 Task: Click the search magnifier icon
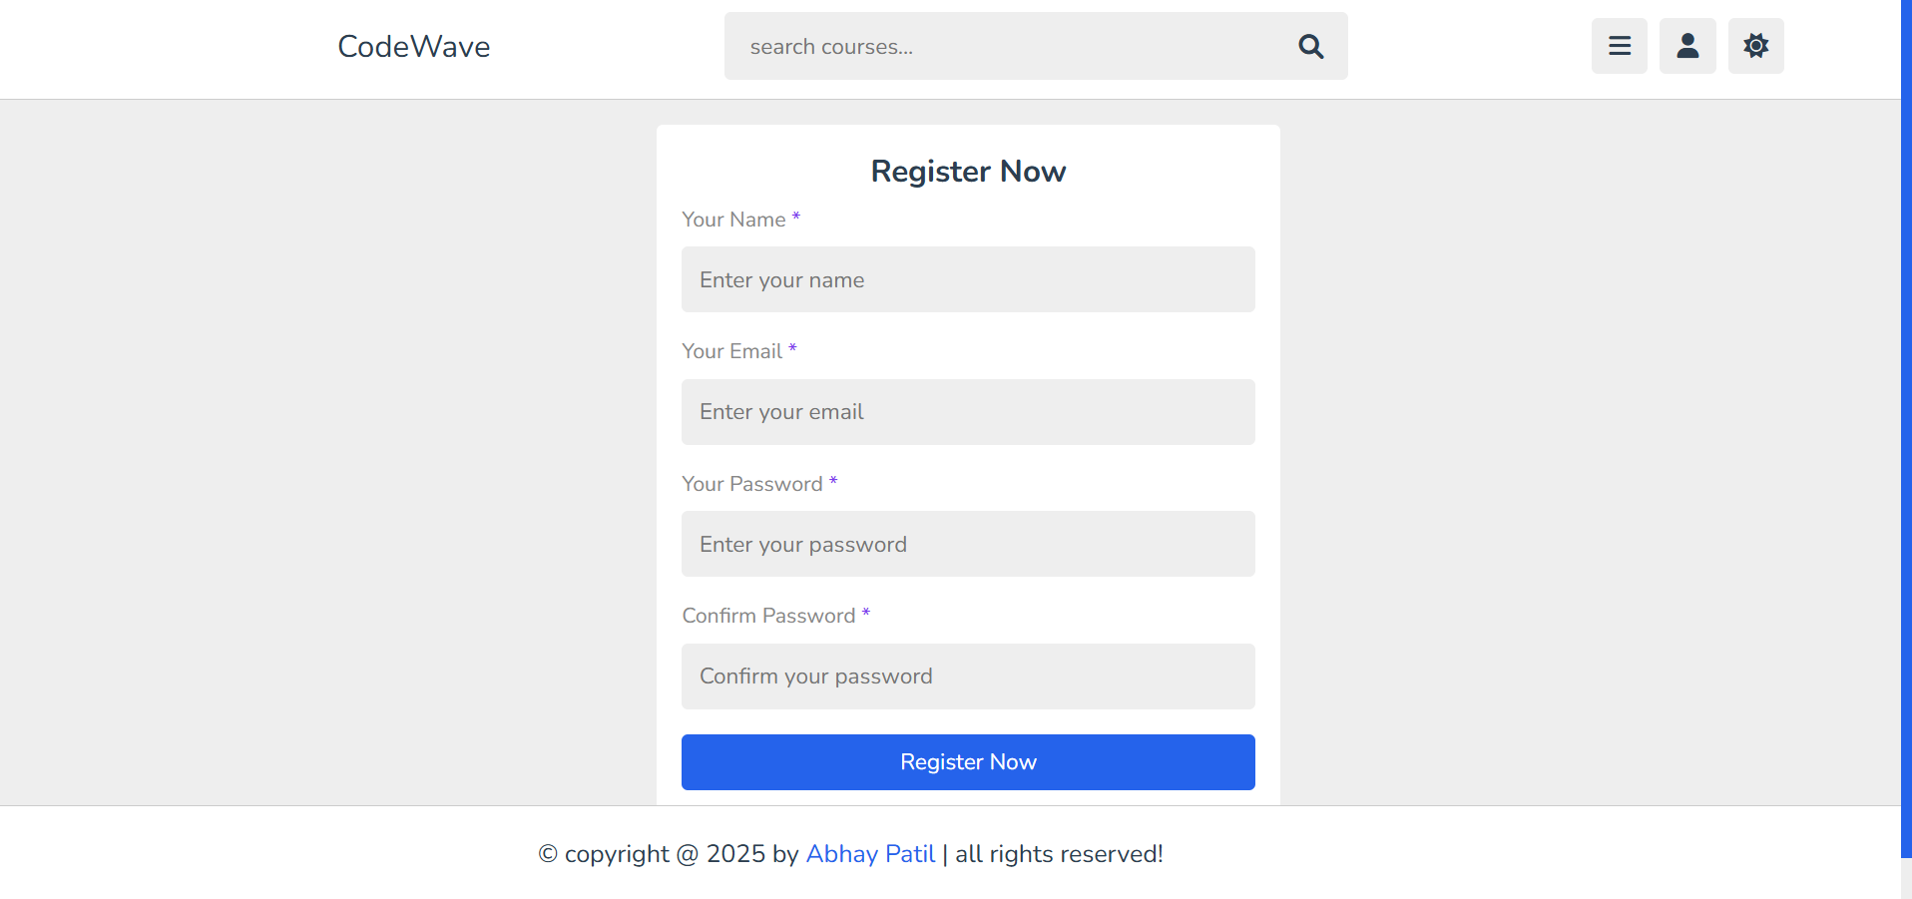1310,47
